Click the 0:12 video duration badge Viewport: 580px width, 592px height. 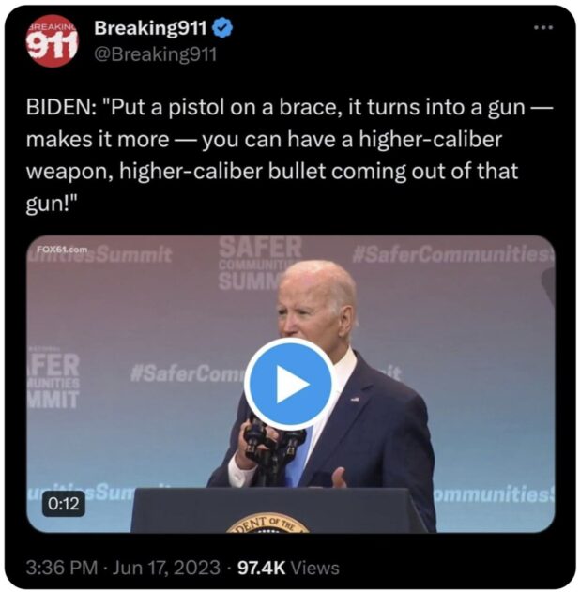[64, 504]
